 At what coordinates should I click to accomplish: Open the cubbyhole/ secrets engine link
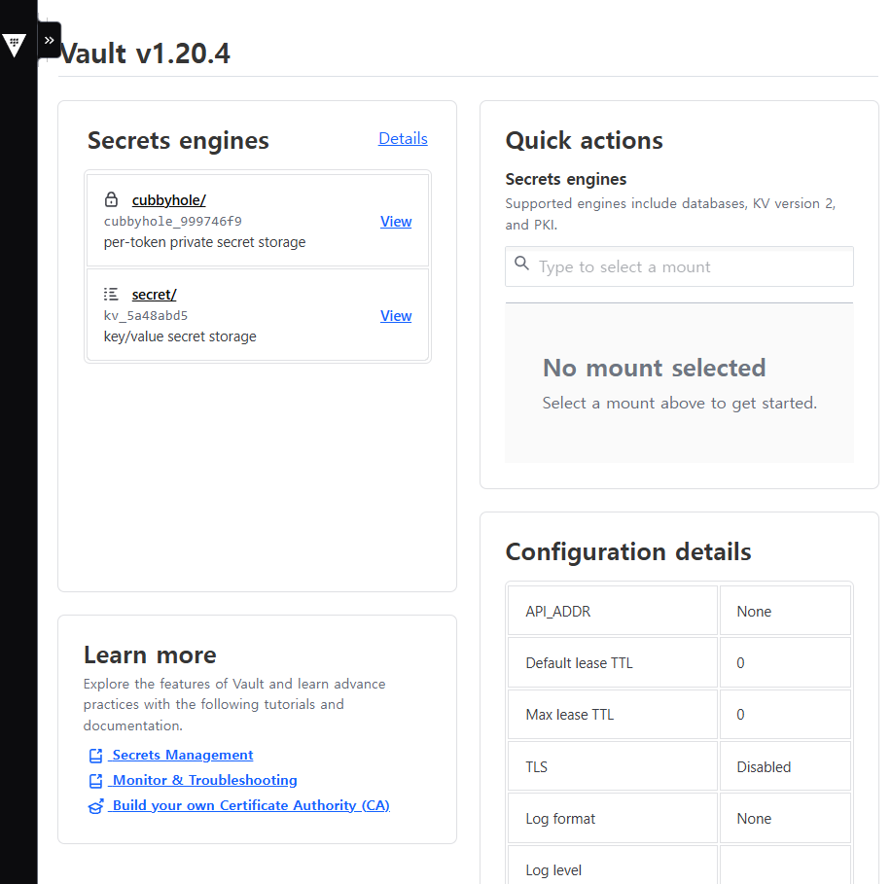click(169, 200)
